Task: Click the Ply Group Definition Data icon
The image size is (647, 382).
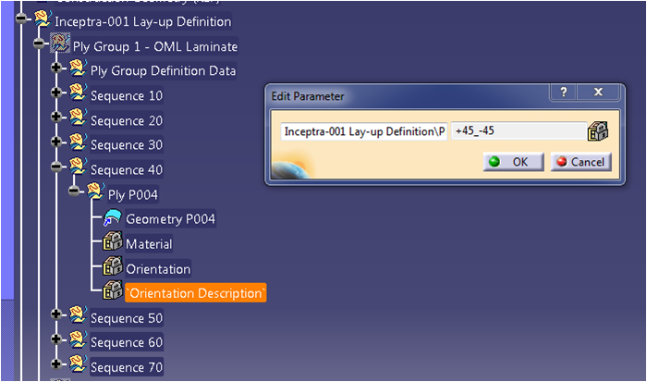Action: click(77, 69)
